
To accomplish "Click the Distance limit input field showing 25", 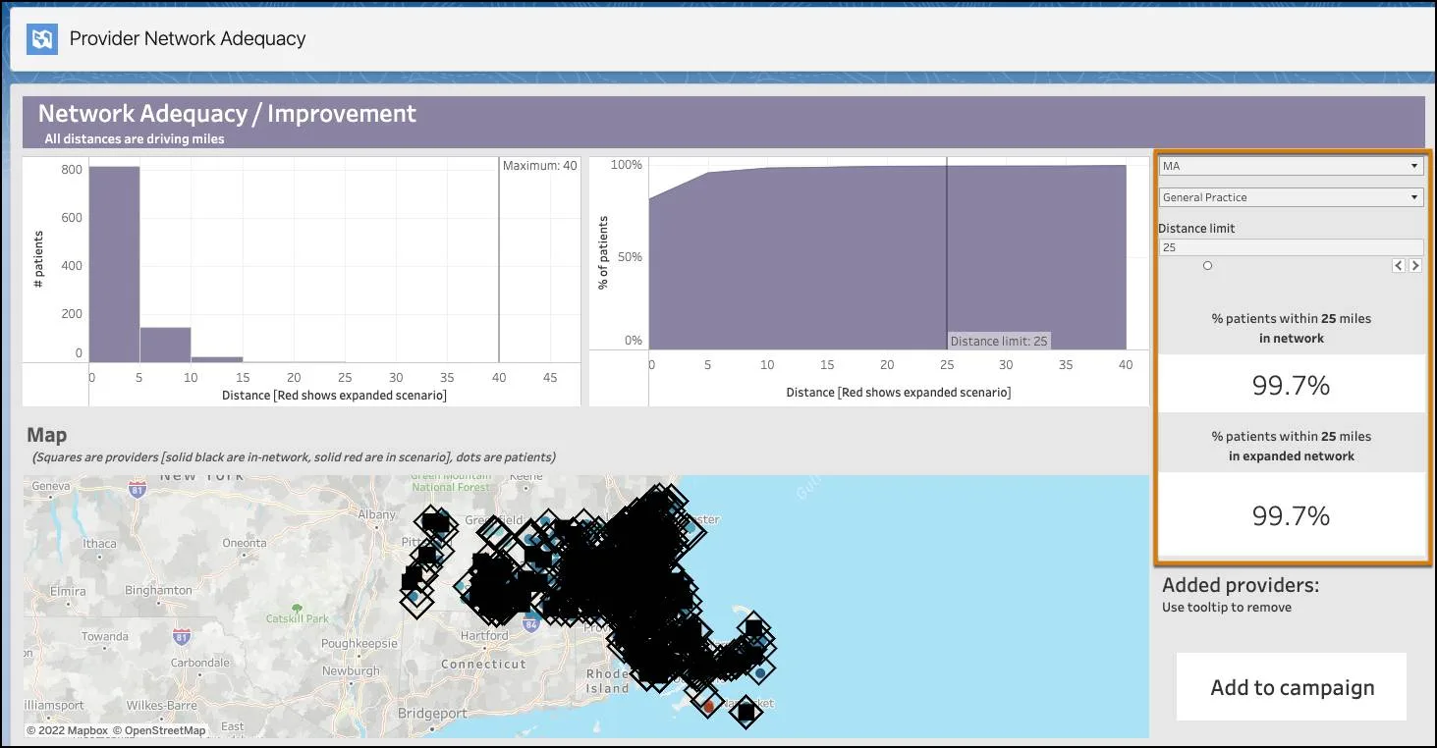I will pos(1291,247).
